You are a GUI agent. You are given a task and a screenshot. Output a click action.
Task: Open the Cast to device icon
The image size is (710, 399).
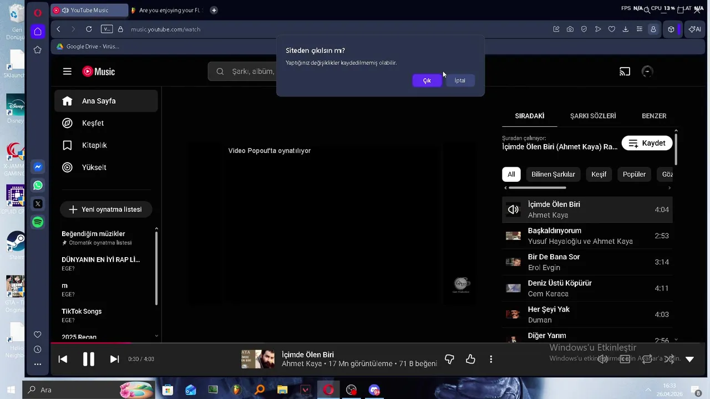[625, 71]
